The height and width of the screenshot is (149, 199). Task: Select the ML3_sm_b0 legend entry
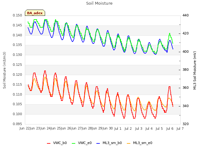pyautogui.click(x=109, y=143)
